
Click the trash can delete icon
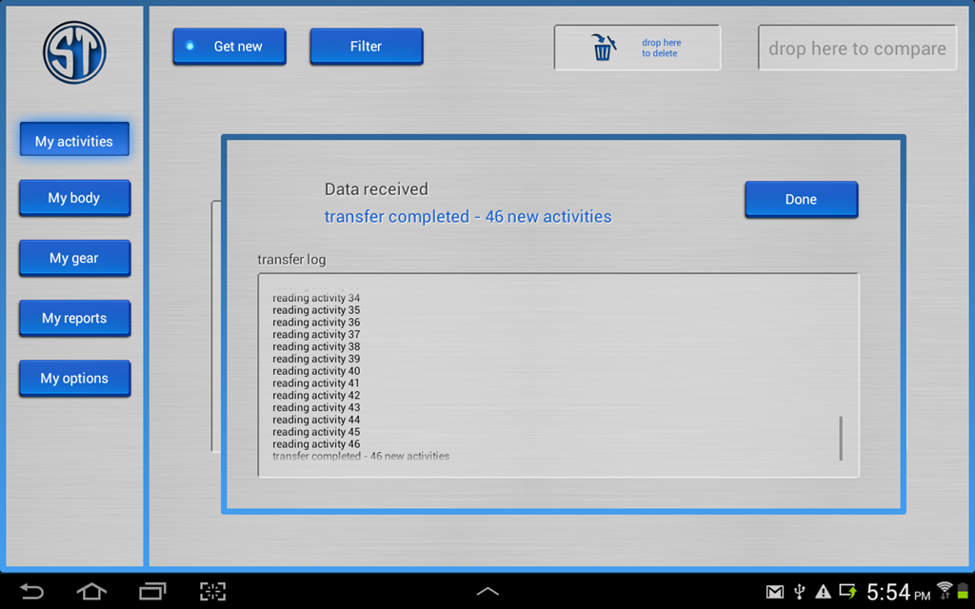click(x=603, y=48)
